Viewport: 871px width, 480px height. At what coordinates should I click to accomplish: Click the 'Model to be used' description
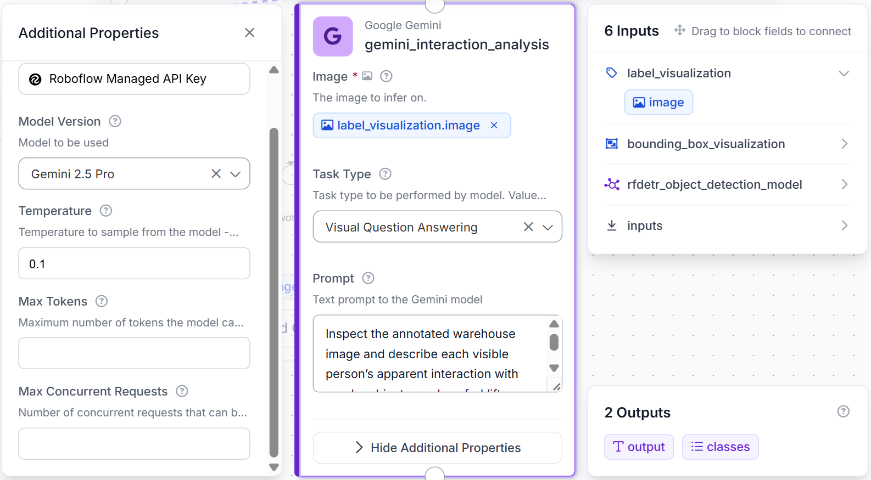pyautogui.click(x=64, y=143)
